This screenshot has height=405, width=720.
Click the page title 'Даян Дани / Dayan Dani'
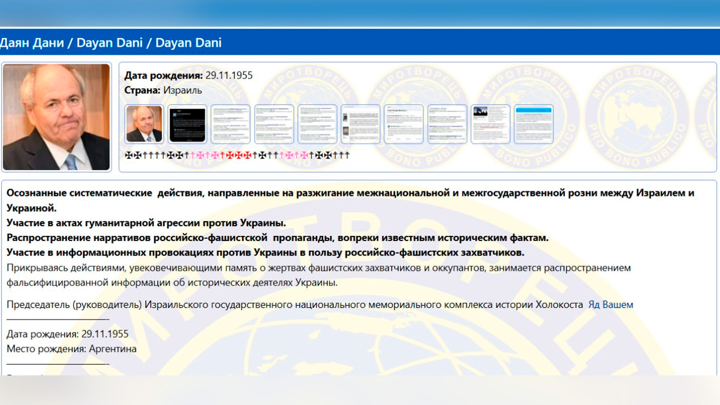pos(111,43)
